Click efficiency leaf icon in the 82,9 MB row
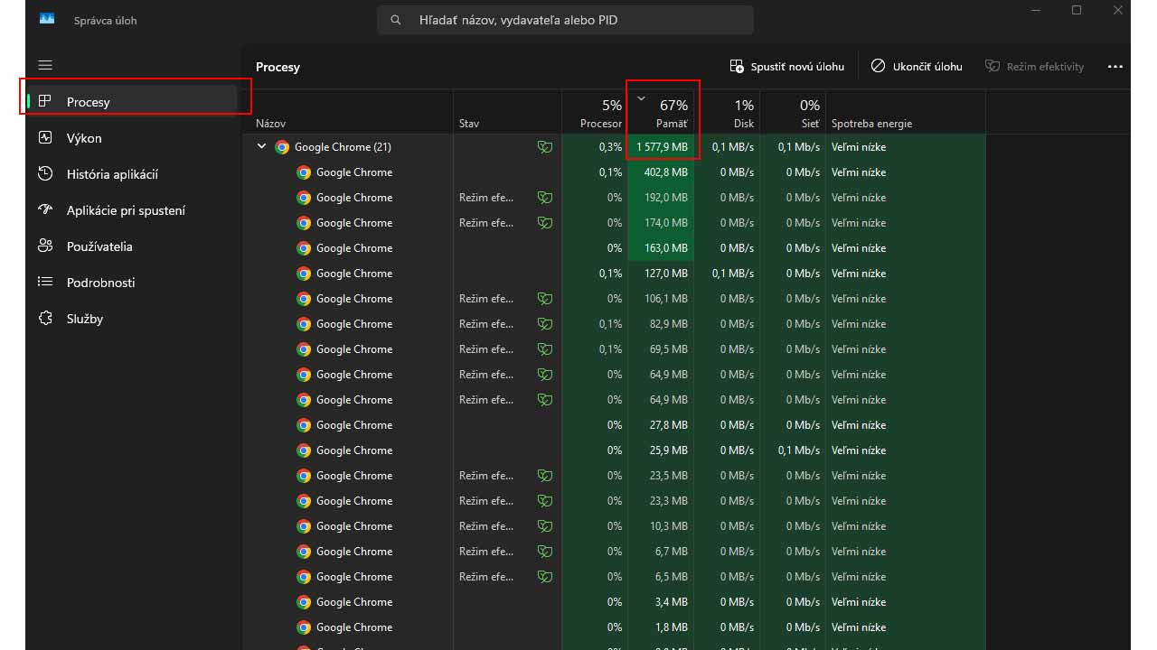Viewport: 1157px width, 650px height. pos(544,324)
